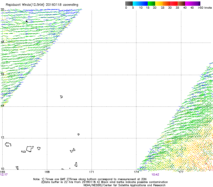The width and height of the screenshot is (213, 187).
Task: Pick the green 15-20 knots legend segment
Action: (x=151, y=3)
